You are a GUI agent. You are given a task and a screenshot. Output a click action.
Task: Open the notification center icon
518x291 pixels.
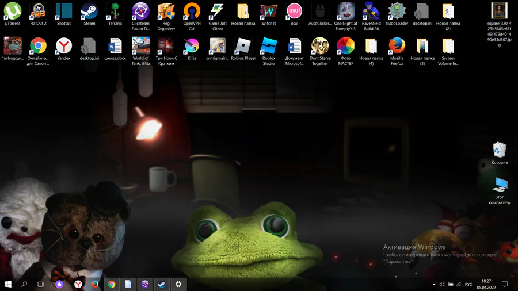(x=504, y=284)
